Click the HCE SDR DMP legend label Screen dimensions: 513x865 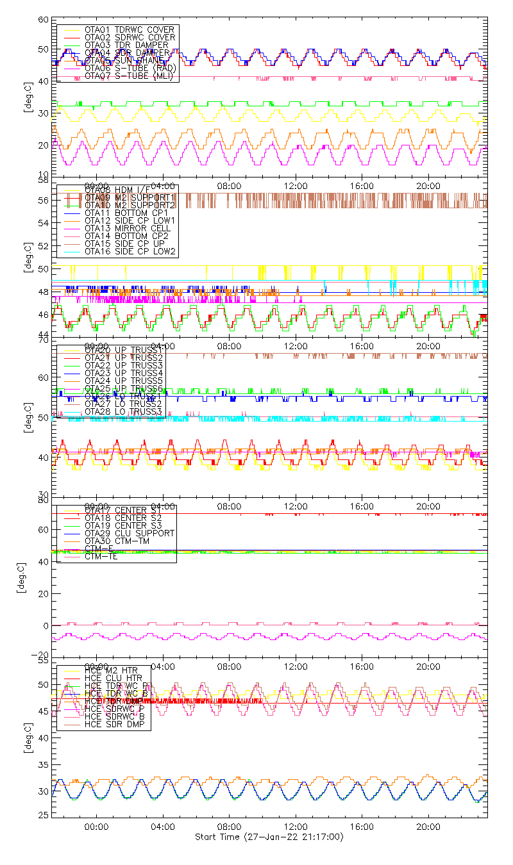[115, 724]
